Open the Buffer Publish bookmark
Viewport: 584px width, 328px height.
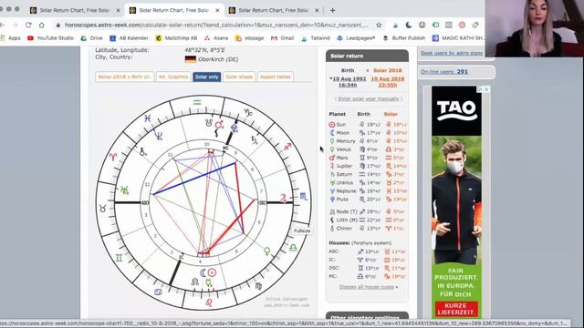tap(404, 38)
